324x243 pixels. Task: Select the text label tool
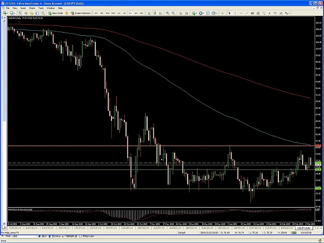[275, 13]
